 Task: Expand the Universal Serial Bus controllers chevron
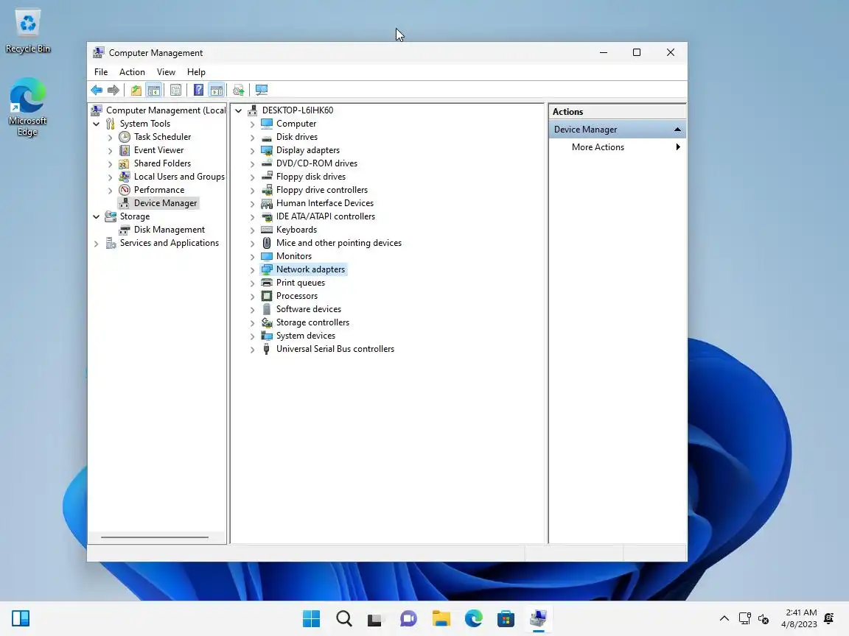(x=252, y=350)
